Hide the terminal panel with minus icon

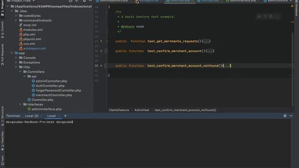pos(291,116)
